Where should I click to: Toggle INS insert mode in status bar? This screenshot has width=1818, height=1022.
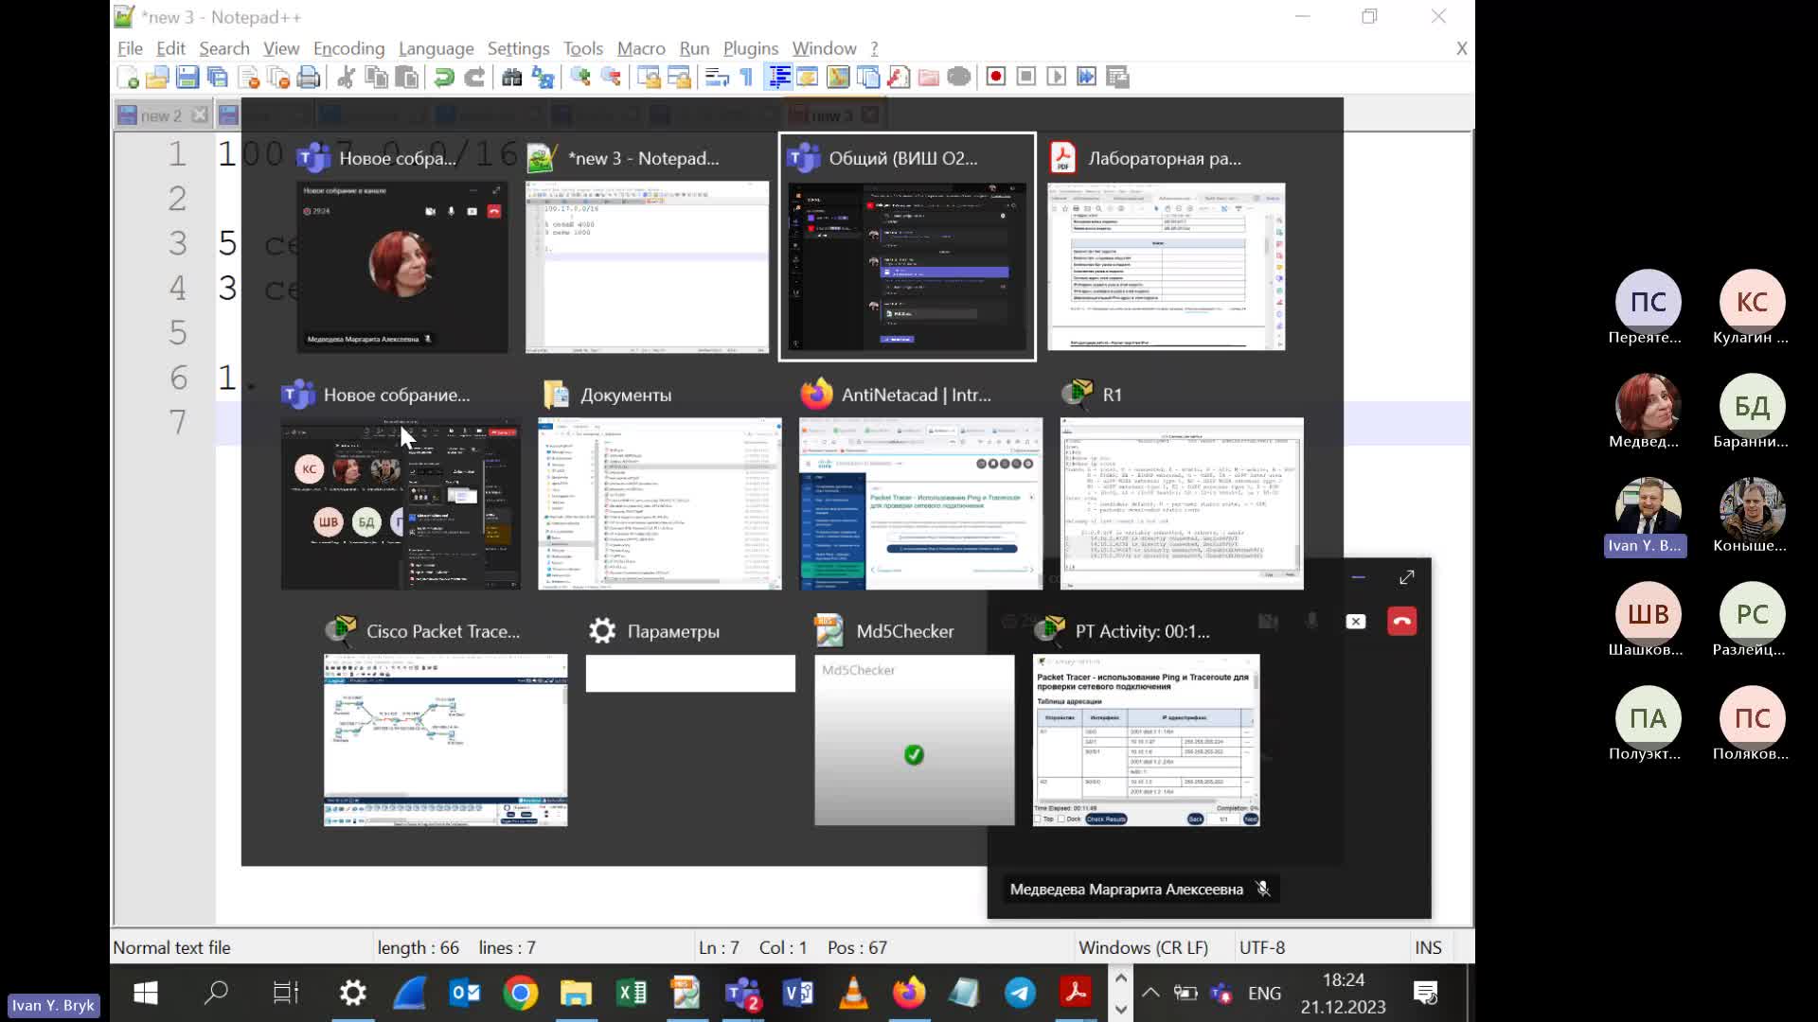[x=1428, y=947]
